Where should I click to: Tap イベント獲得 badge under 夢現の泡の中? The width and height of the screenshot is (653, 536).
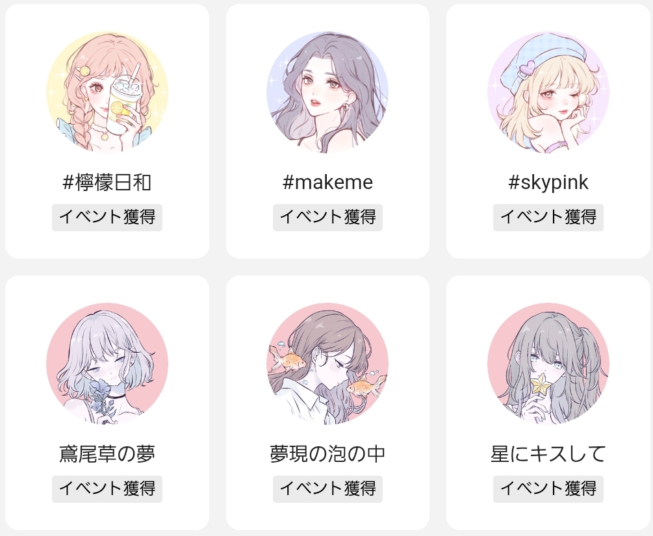click(x=327, y=489)
